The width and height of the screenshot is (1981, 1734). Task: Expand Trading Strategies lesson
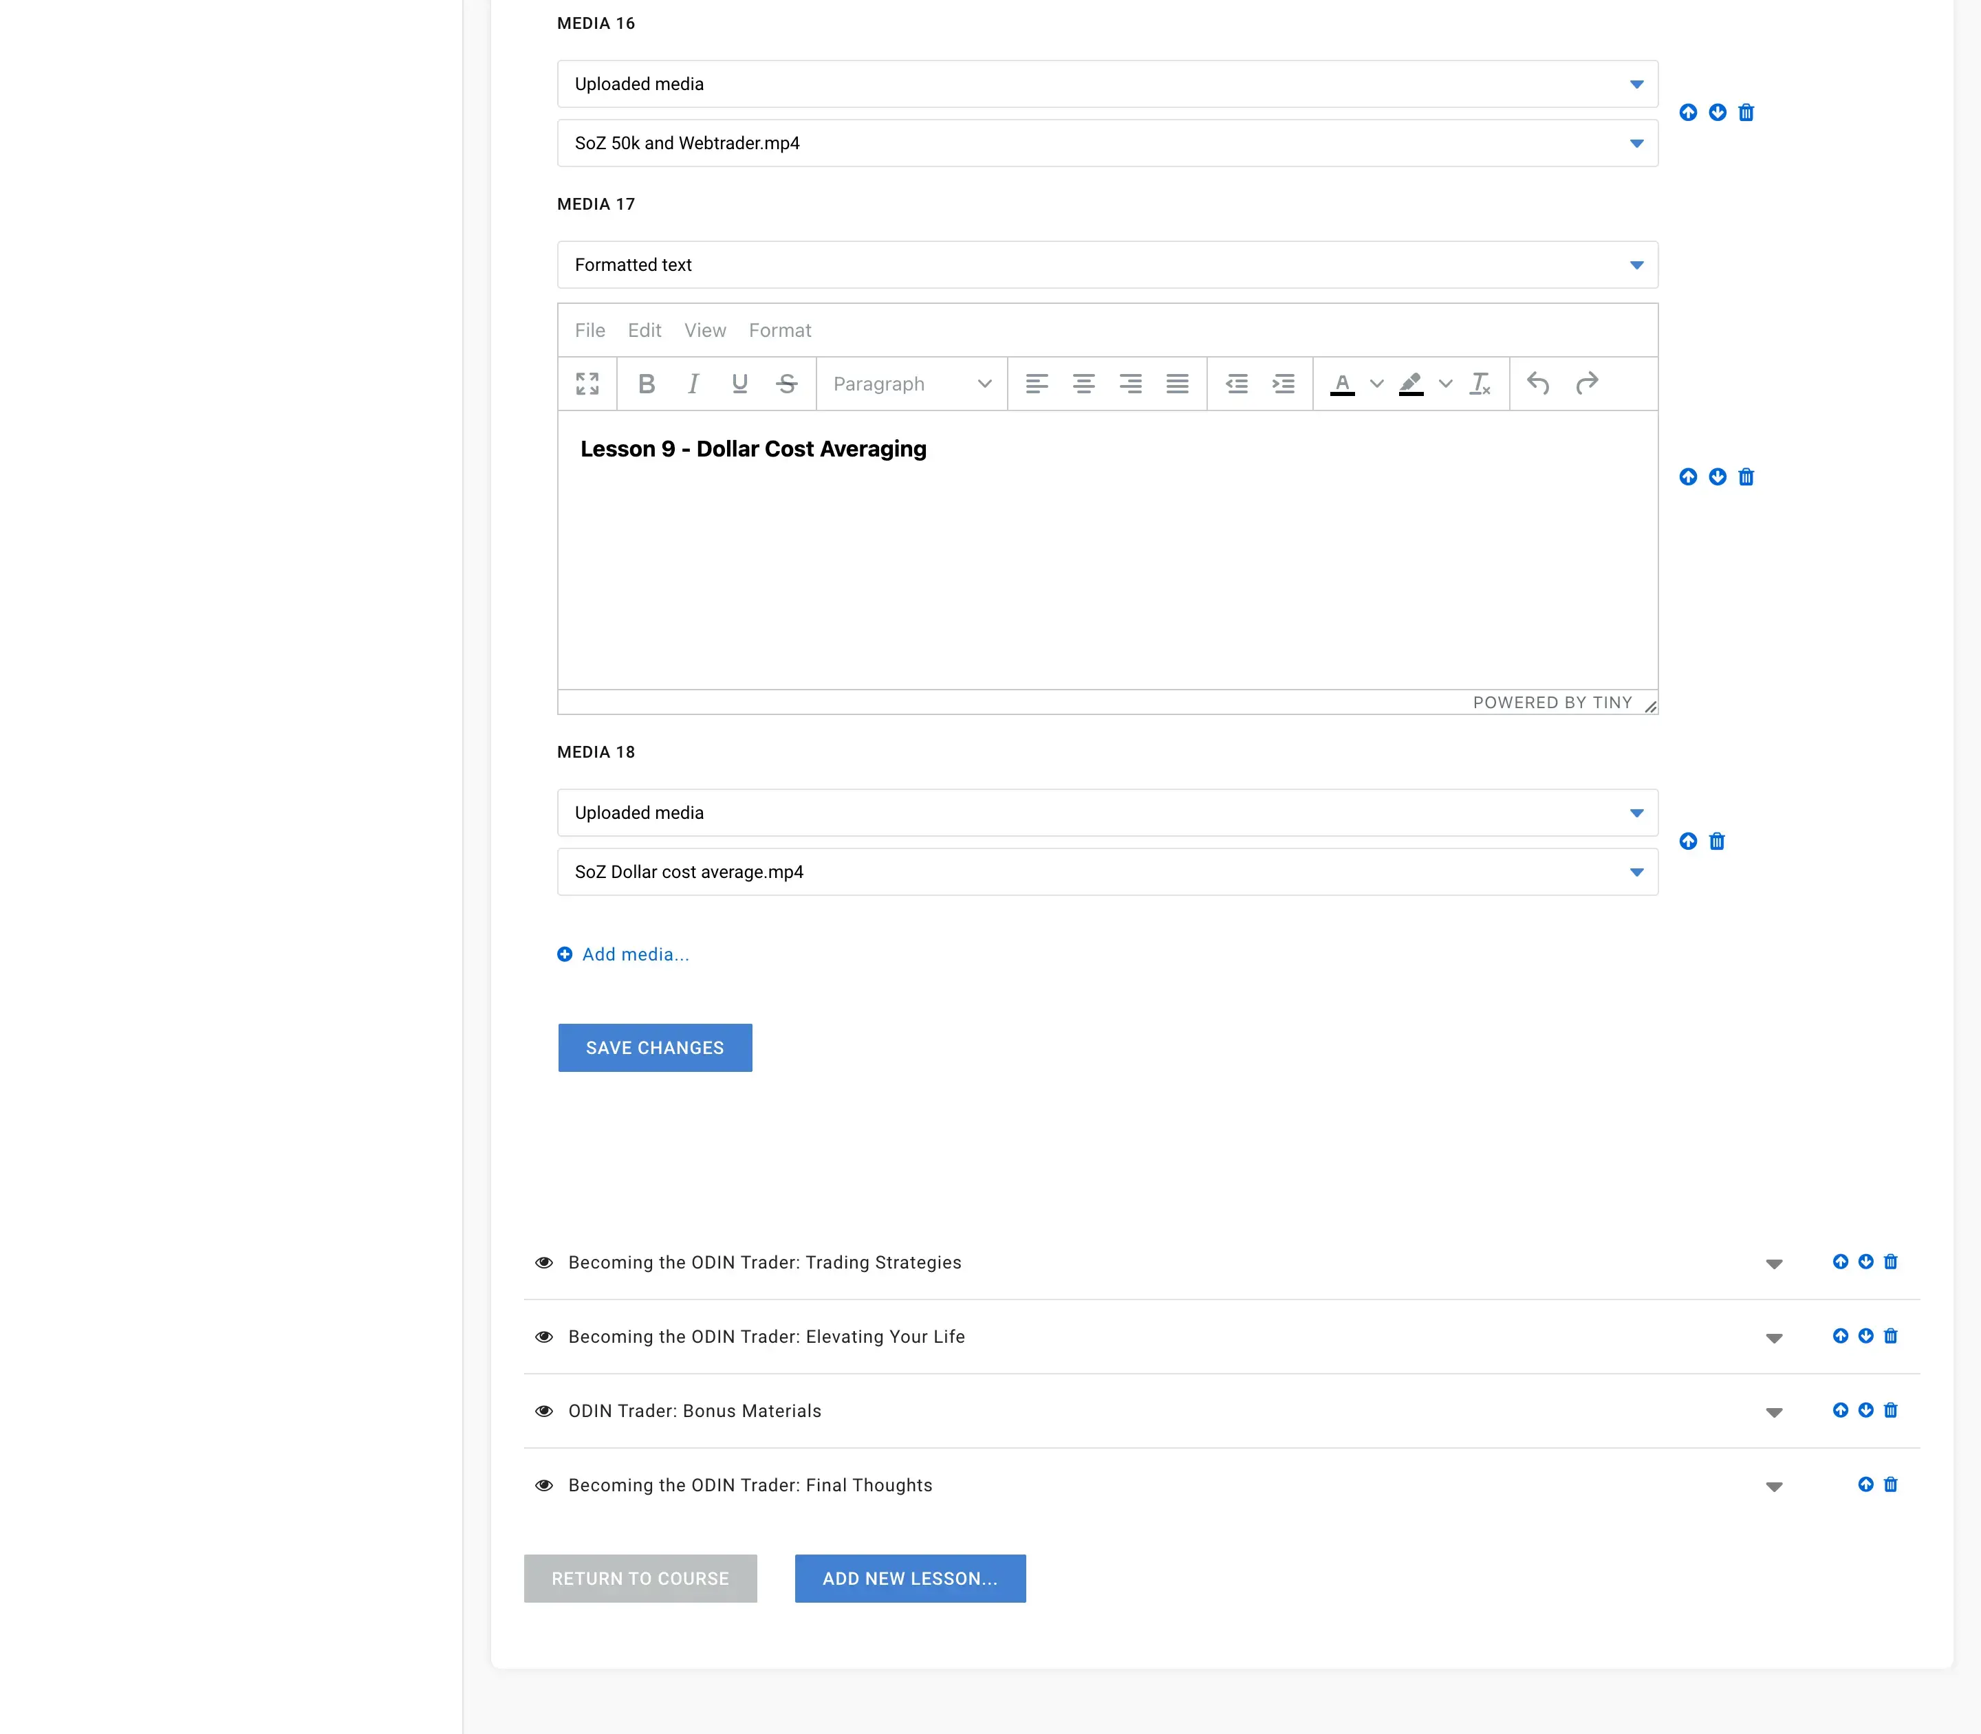point(1774,1264)
